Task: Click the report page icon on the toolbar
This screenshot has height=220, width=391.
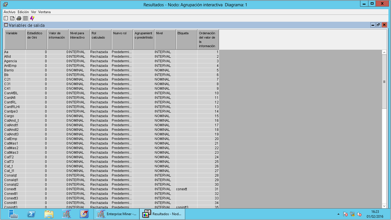Action: pos(12,18)
